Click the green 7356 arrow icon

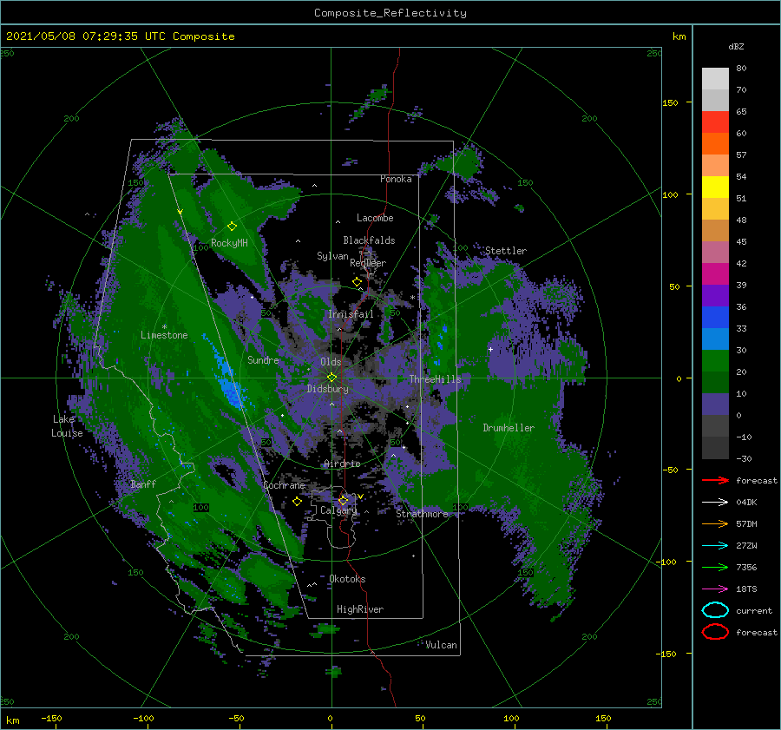pyautogui.click(x=715, y=567)
